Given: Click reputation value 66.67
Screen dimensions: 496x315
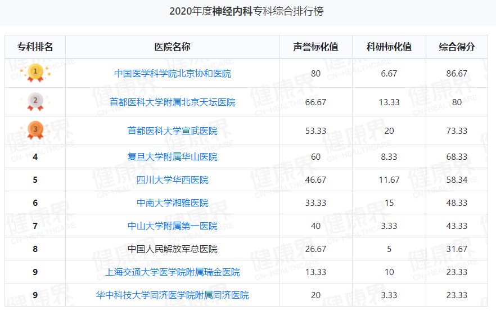Looking at the screenshot, I should (x=315, y=102).
